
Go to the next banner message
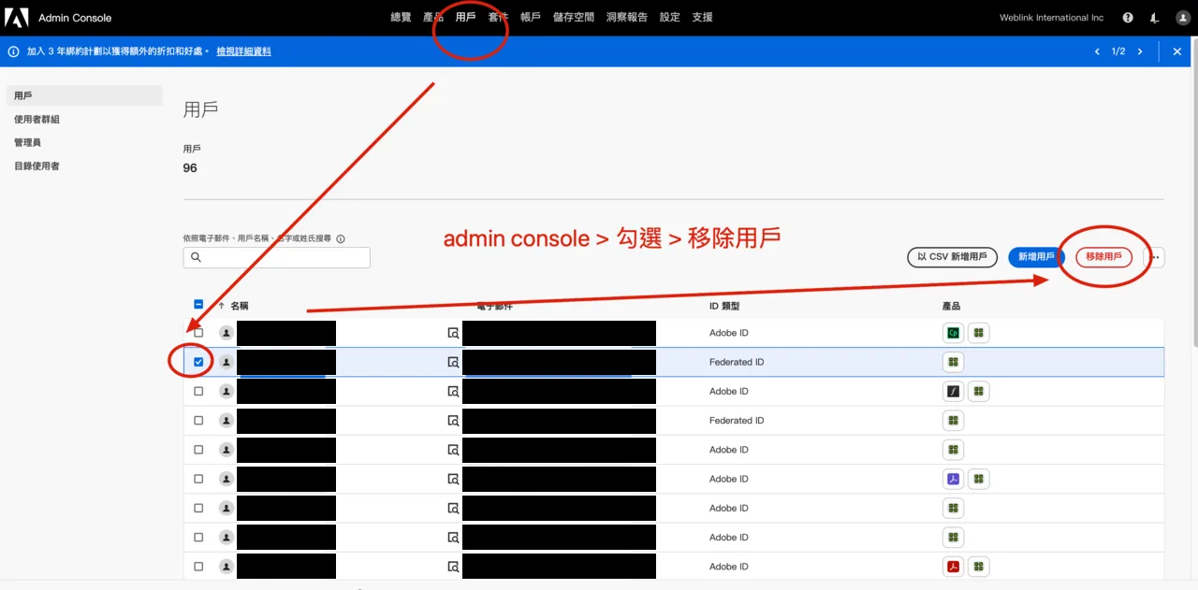1140,51
